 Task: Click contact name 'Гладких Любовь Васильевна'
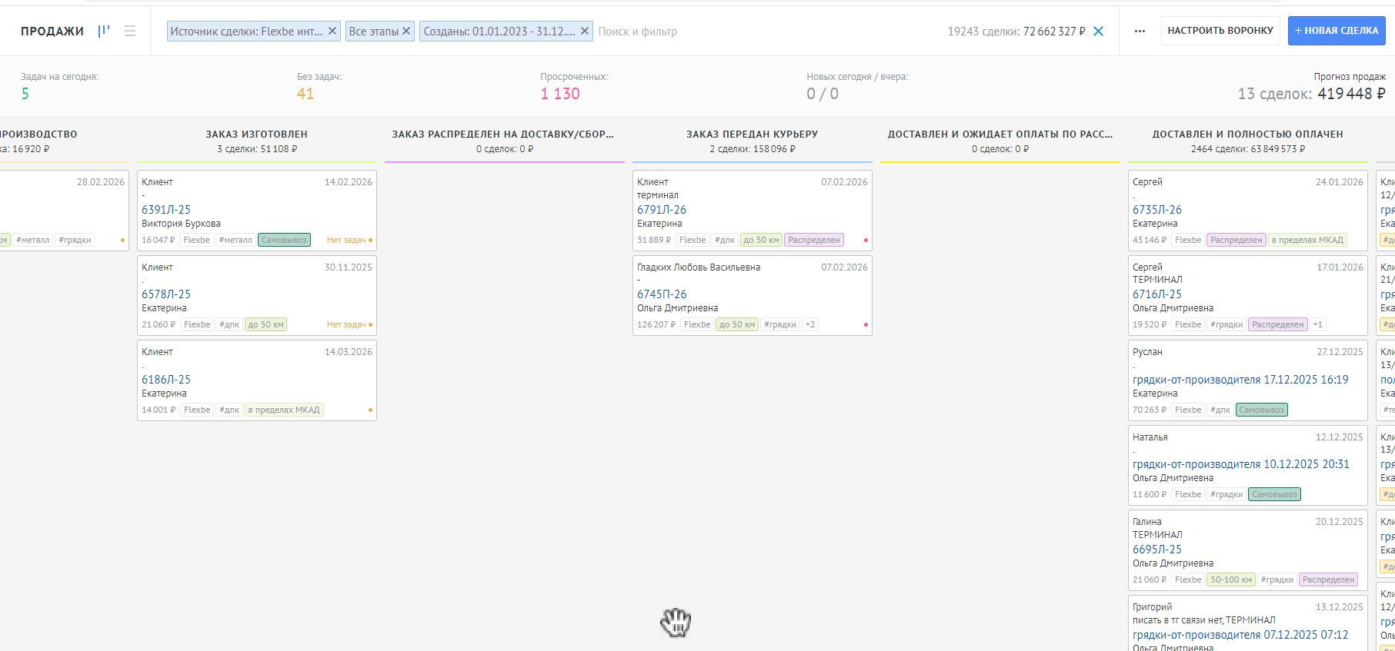[x=699, y=267]
